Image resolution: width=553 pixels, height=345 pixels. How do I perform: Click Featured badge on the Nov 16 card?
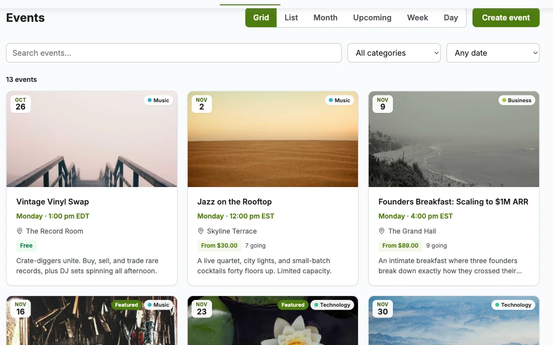click(x=126, y=305)
